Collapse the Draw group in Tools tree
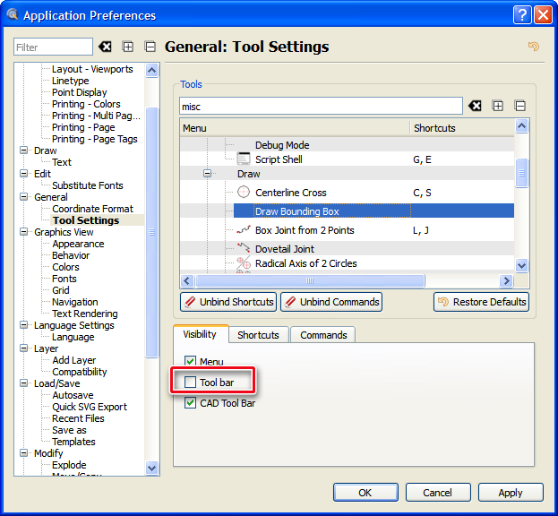 209,174
